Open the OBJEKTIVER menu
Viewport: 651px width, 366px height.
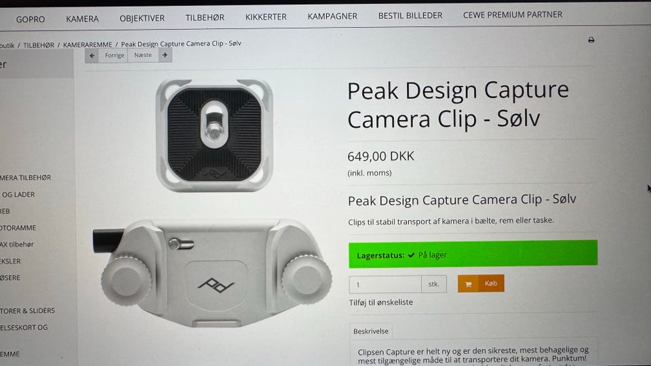tap(142, 18)
